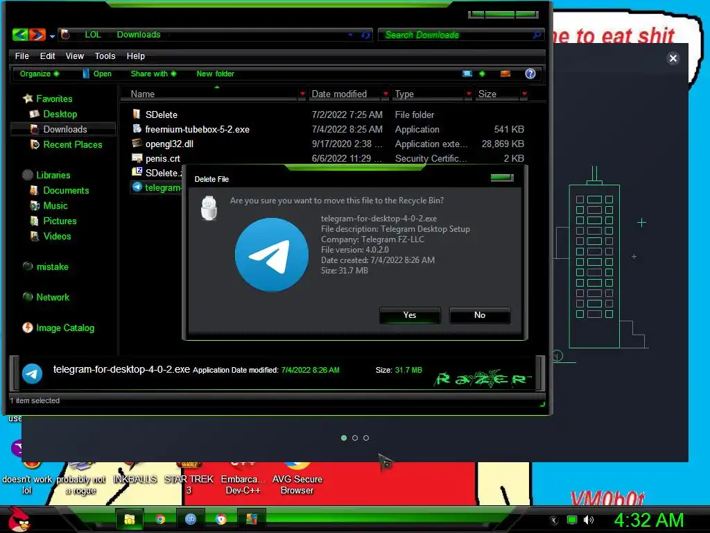Screen dimensions: 710x533
Task: Select the SDelete folder
Action: point(161,115)
